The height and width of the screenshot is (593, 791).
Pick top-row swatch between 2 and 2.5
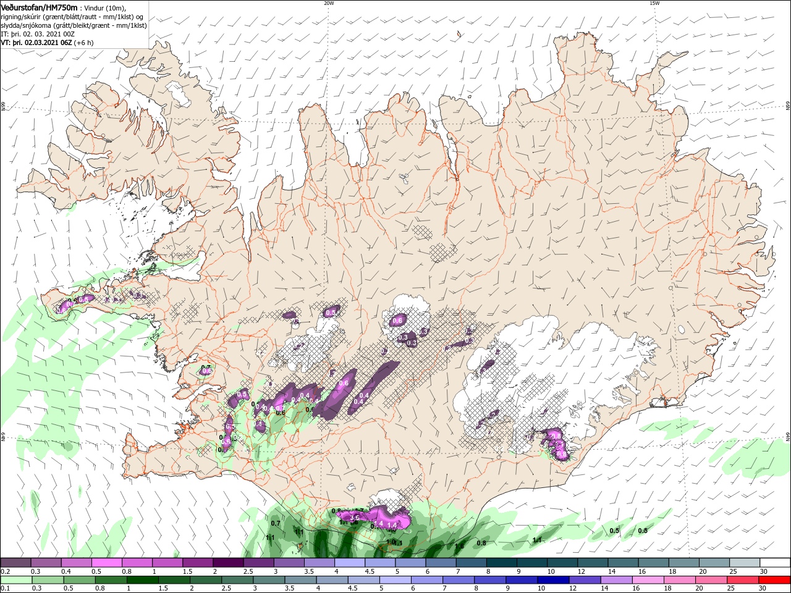point(228,562)
